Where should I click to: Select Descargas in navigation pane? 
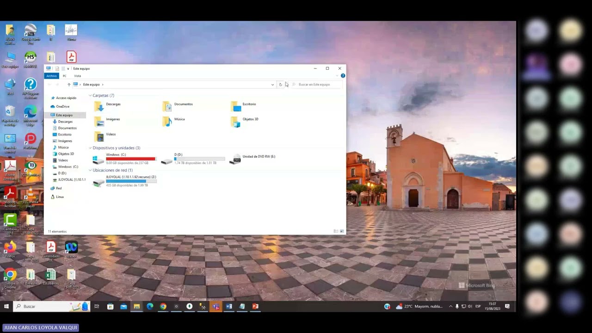pyautogui.click(x=62, y=122)
